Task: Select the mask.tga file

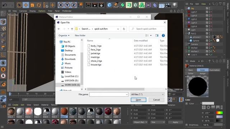Action: (x=95, y=57)
